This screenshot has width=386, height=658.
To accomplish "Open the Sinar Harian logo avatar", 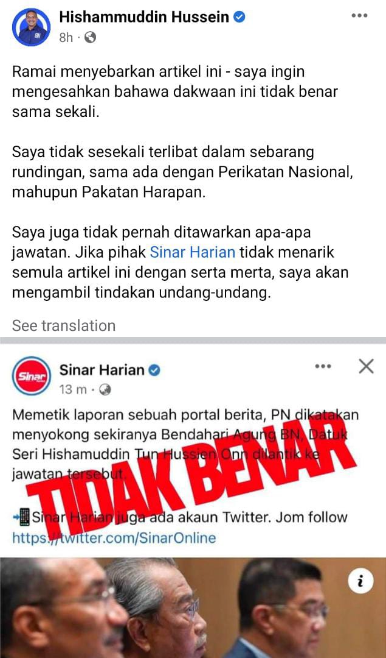I will pyautogui.click(x=32, y=375).
